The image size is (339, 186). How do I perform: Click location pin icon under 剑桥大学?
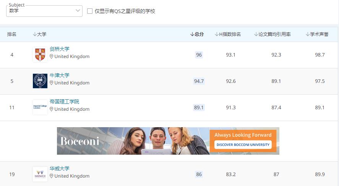click(x=52, y=57)
